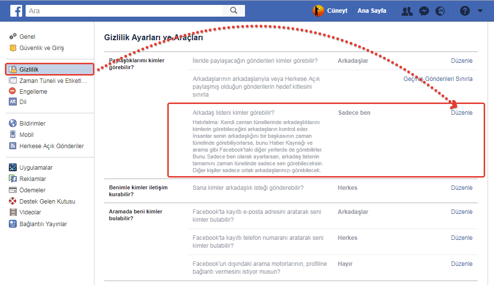
Task: Open friend requests icon in top bar
Action: click(x=407, y=11)
